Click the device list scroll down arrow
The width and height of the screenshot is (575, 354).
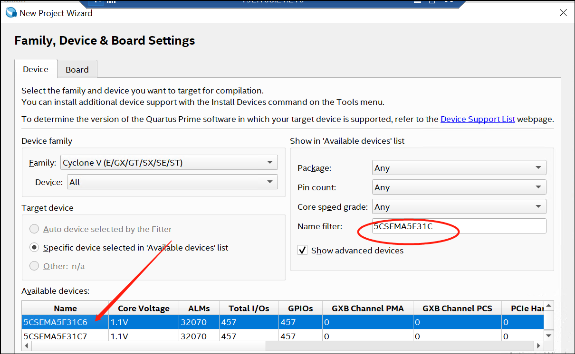tap(548, 335)
